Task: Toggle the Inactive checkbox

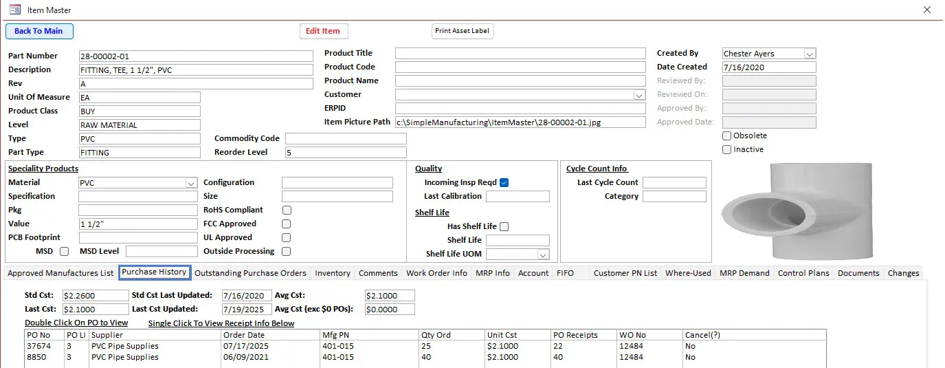Action: coord(727,149)
